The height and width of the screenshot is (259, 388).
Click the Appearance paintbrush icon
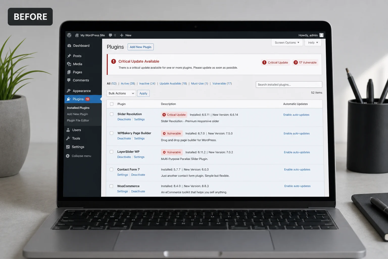[x=69, y=91]
